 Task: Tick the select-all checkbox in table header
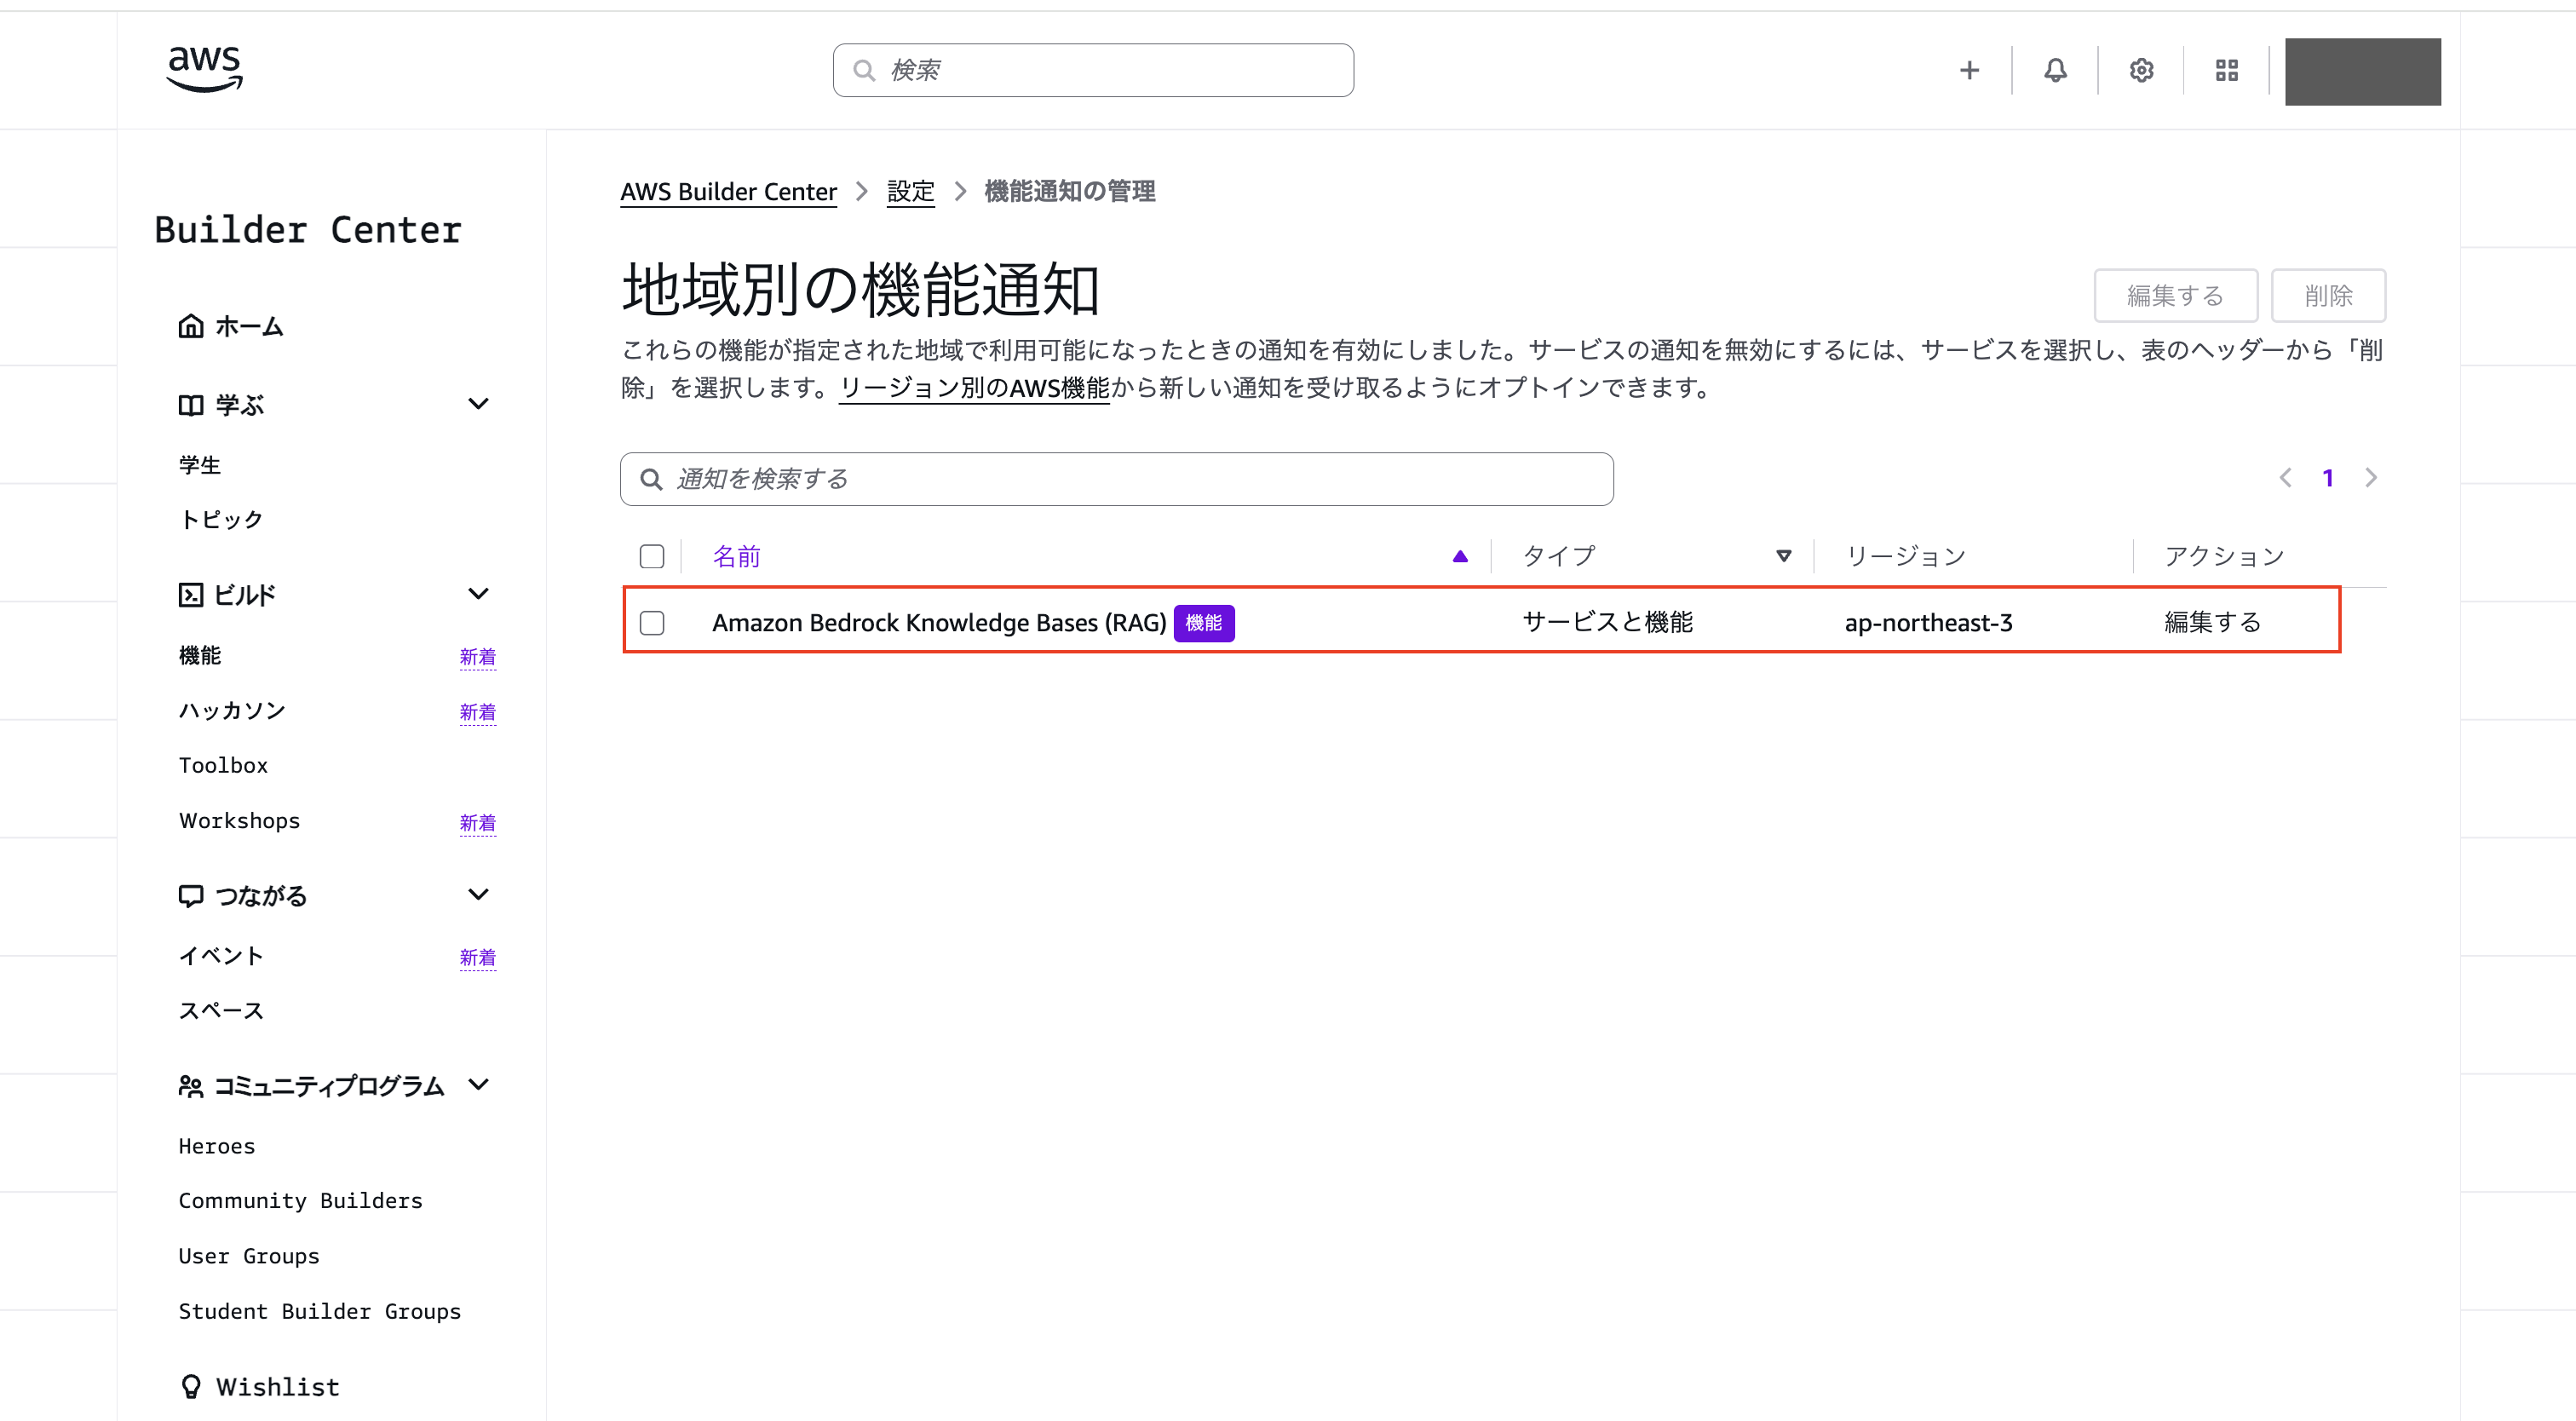point(652,557)
